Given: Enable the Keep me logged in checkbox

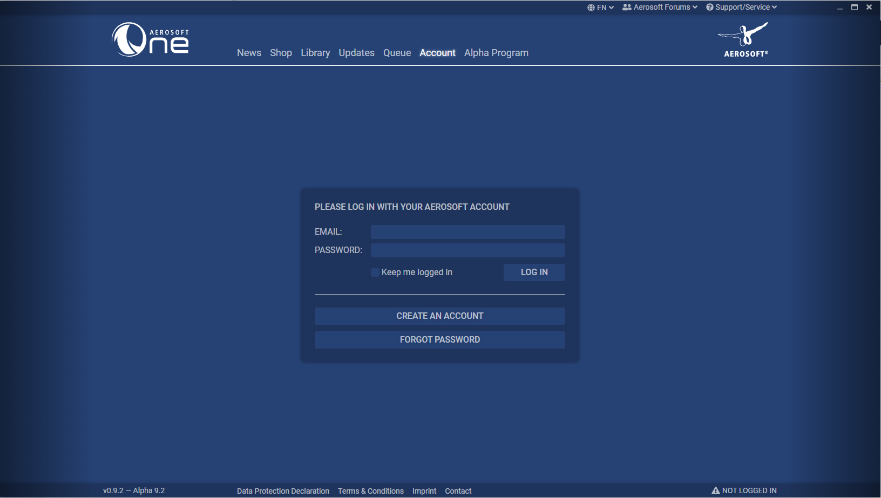Looking at the screenshot, I should point(375,272).
